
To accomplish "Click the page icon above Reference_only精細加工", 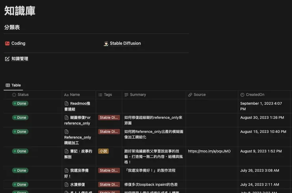I will point(66,132).
